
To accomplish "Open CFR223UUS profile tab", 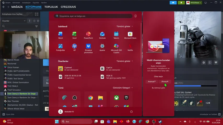I will point(68,7).
